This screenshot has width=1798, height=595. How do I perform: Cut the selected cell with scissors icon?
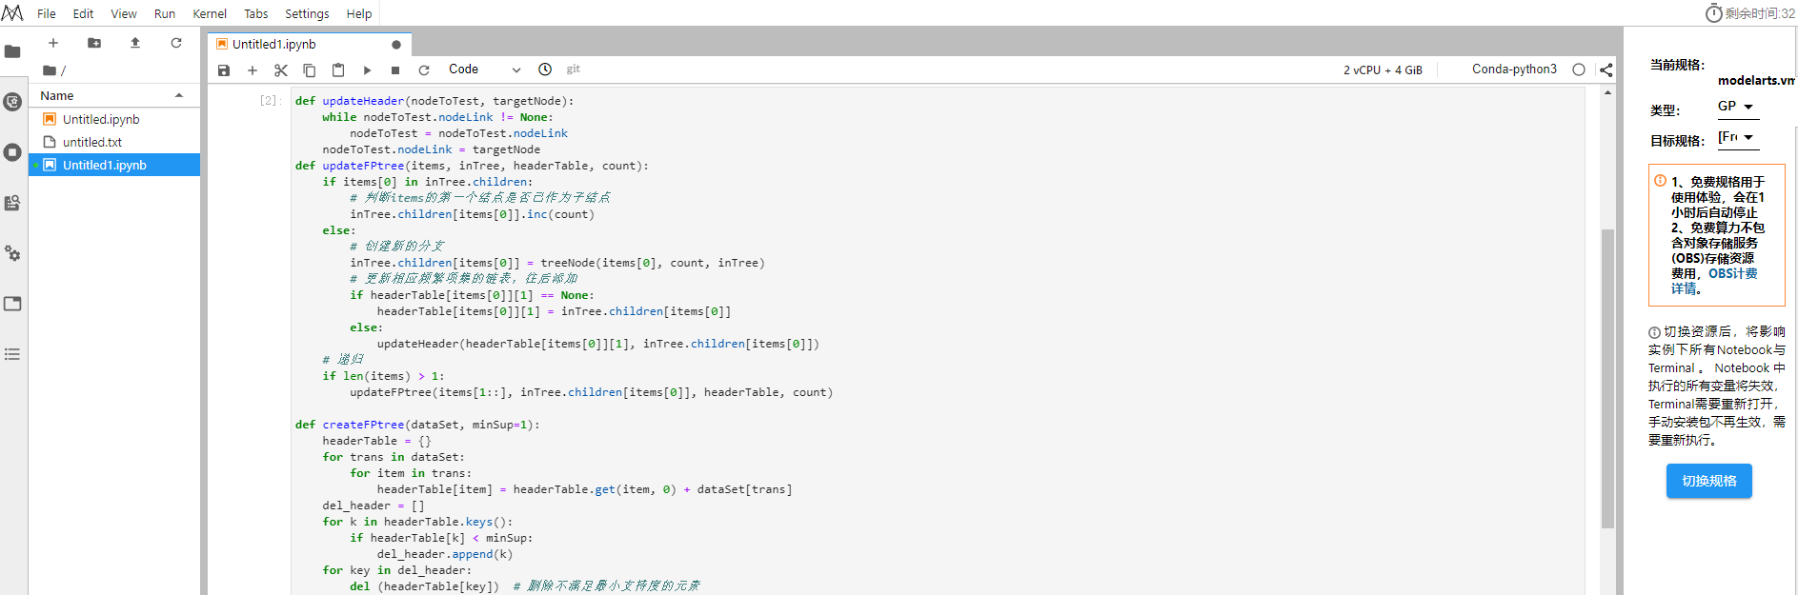point(280,69)
